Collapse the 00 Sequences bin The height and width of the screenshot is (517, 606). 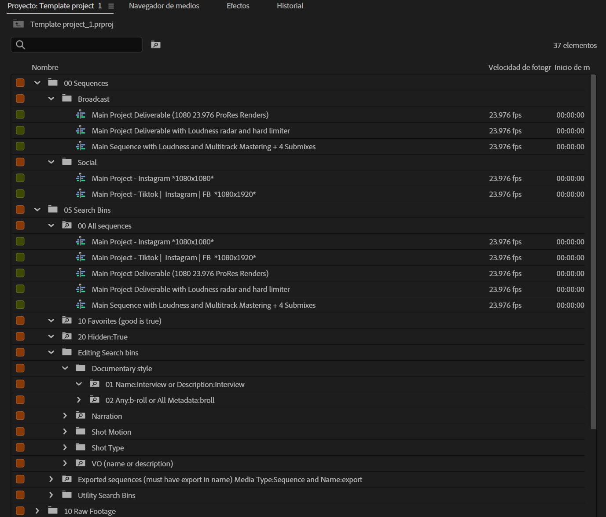click(x=37, y=83)
